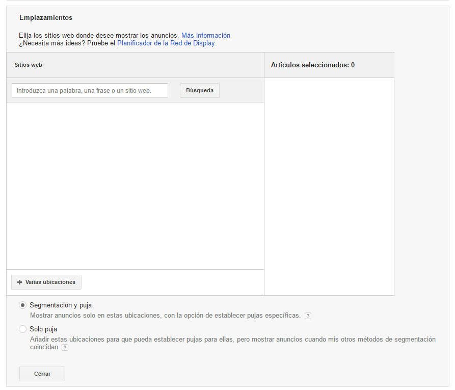455x390 pixels.
Task: Click the plus icon on Varias ubicaciones
Action: point(20,282)
